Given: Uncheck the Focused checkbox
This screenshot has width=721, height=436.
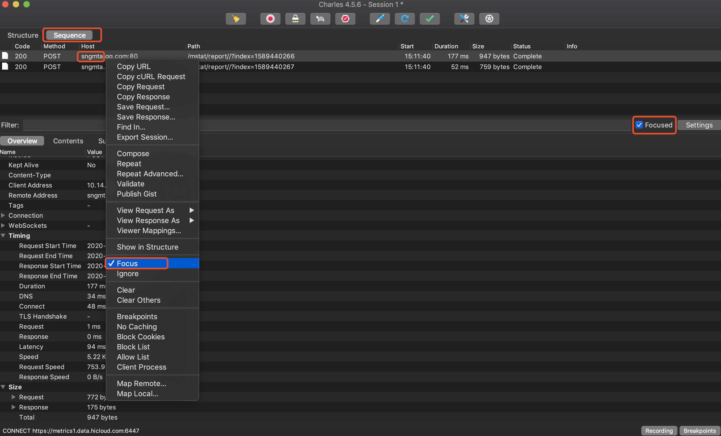Looking at the screenshot, I should [x=639, y=125].
